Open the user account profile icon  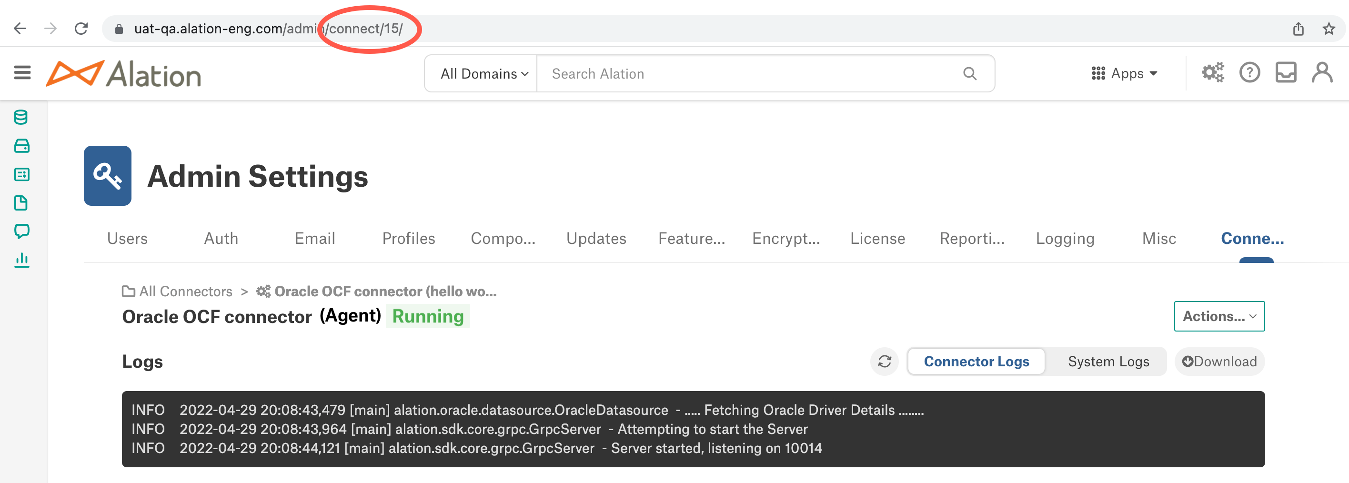[x=1322, y=73]
